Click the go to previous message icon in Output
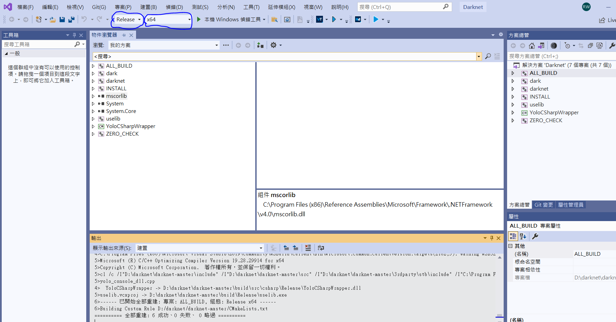616x322 pixels. click(286, 248)
